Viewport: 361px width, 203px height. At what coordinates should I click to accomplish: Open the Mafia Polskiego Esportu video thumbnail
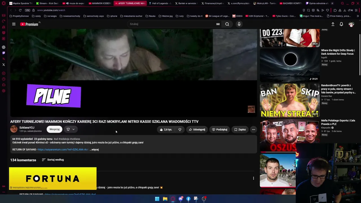290,135
